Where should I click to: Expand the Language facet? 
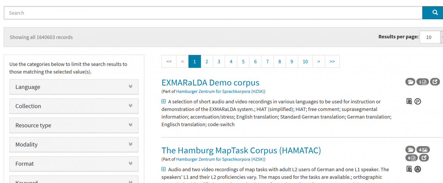74,87
